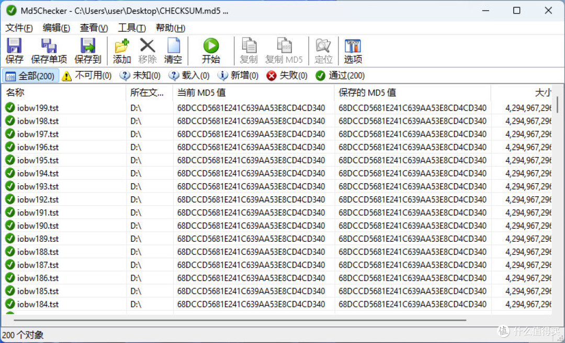Image resolution: width=565 pixels, height=343 pixels.
Task: Click the Save (保存) toolbar icon
Action: [14, 46]
